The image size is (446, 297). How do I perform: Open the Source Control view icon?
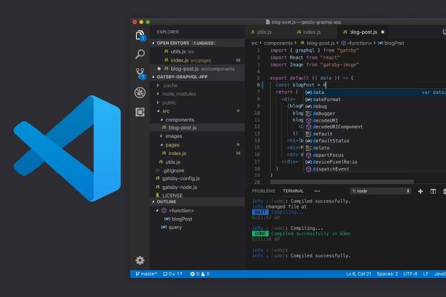[140, 74]
